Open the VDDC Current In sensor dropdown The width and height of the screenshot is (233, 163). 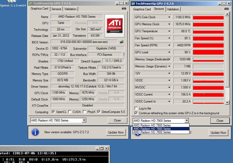(169, 101)
